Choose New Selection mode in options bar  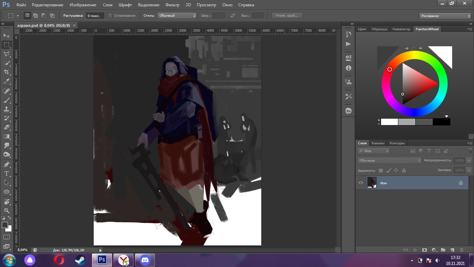click(27, 16)
